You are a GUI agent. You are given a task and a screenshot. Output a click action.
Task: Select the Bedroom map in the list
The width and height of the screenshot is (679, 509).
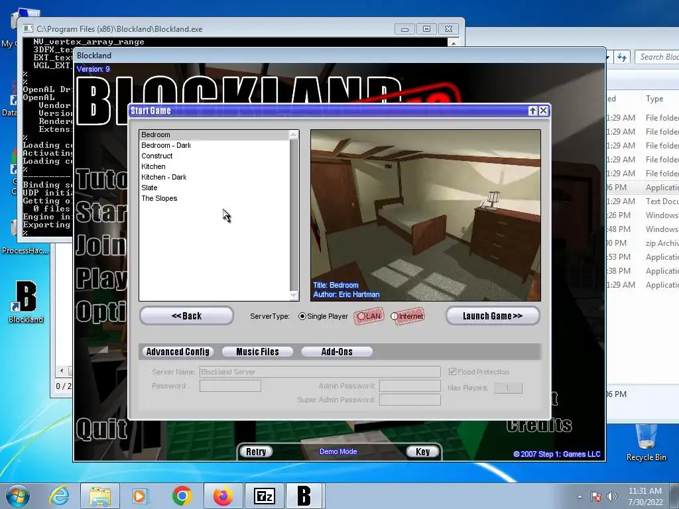coord(214,135)
